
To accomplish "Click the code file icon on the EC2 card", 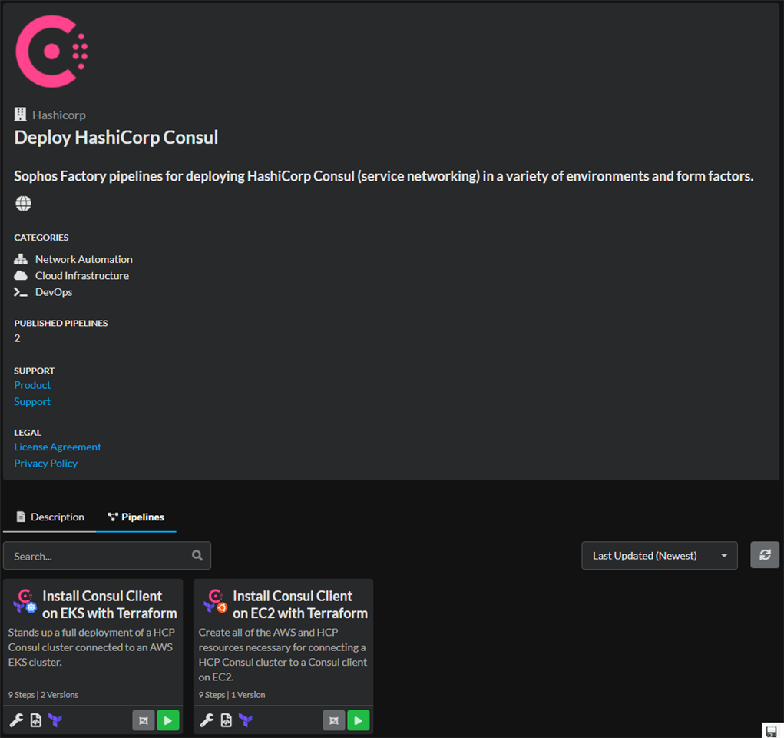I will click(227, 720).
